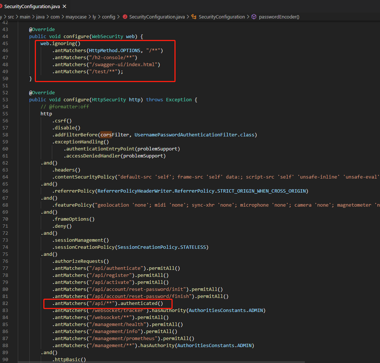Click the horizontal editor scrollbar
The height and width of the screenshot is (363, 380).
coord(161,362)
